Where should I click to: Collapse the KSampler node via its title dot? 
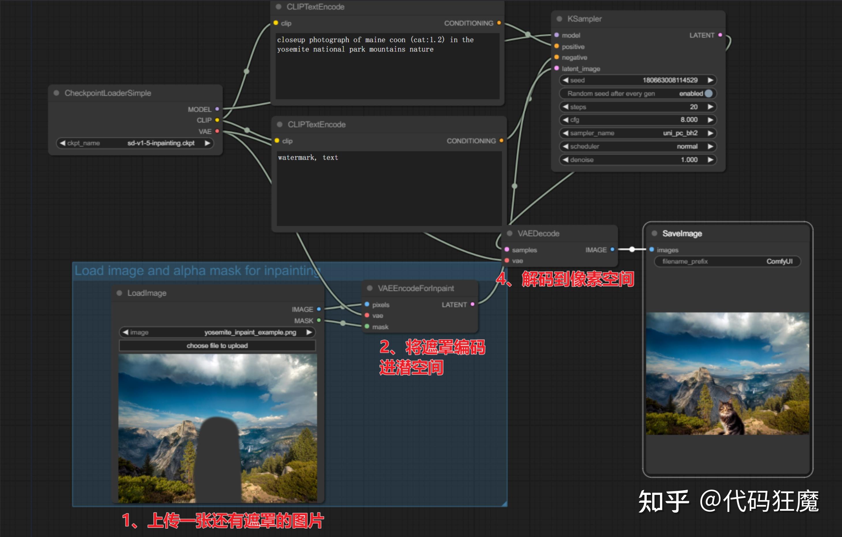click(x=559, y=19)
